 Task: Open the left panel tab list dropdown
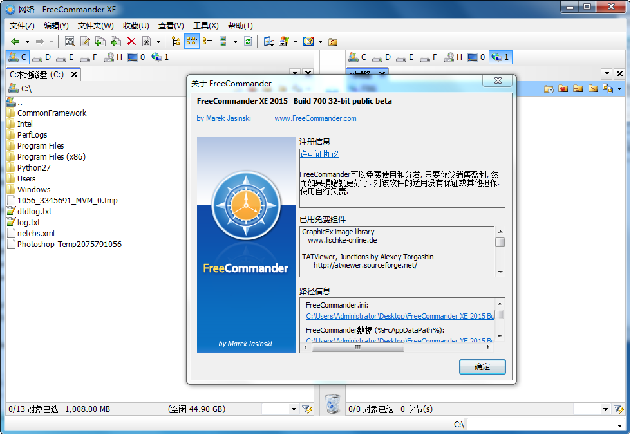tap(294, 74)
